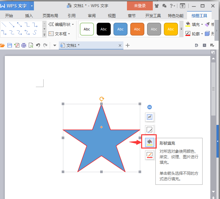Add a new document tab with the plus

point(128,46)
